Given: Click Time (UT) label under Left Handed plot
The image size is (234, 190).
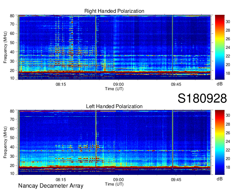Looking at the screenshot, I should [114, 184].
